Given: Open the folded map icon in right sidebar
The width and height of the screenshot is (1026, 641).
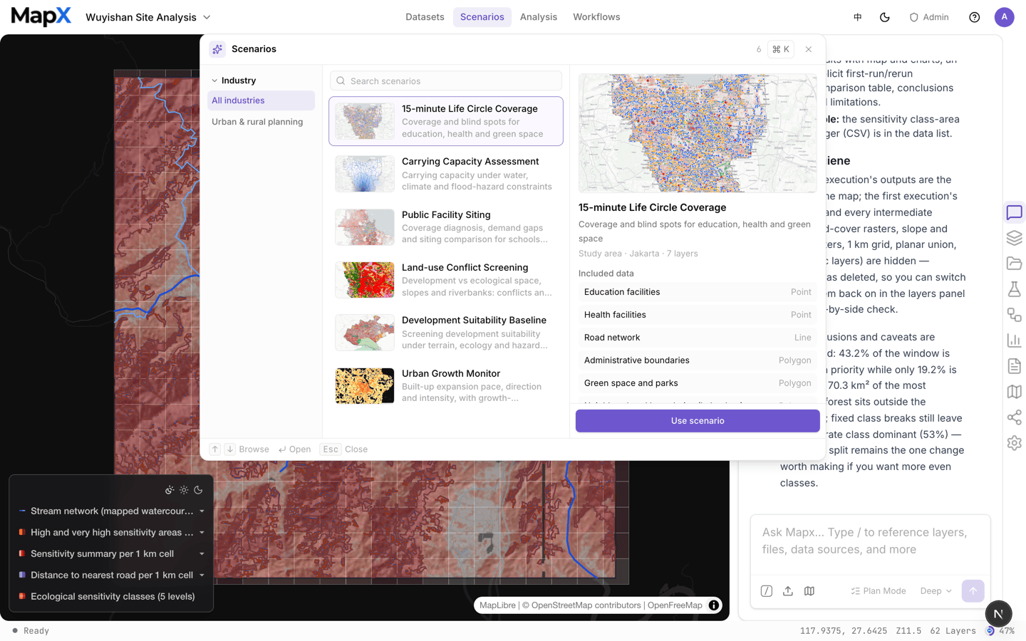Looking at the screenshot, I should click(x=1014, y=392).
